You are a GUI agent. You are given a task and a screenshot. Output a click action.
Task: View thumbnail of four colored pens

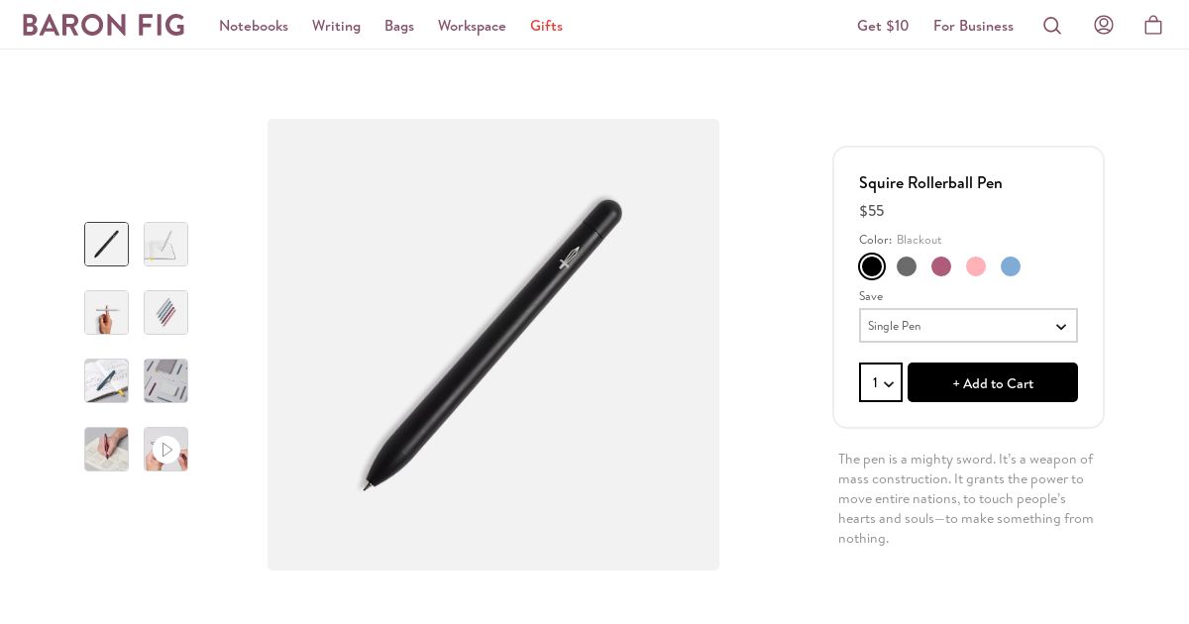pyautogui.click(x=165, y=313)
